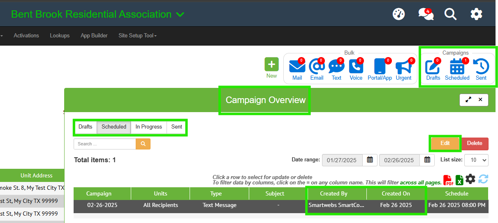The height and width of the screenshot is (223, 498).
Task: Open the Bulk Email icon
Action: coord(317,67)
